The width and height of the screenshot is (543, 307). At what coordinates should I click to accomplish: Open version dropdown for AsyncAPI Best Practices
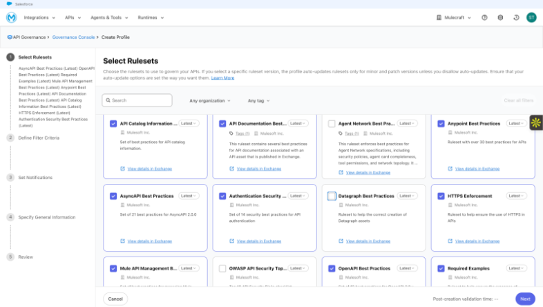point(189,196)
